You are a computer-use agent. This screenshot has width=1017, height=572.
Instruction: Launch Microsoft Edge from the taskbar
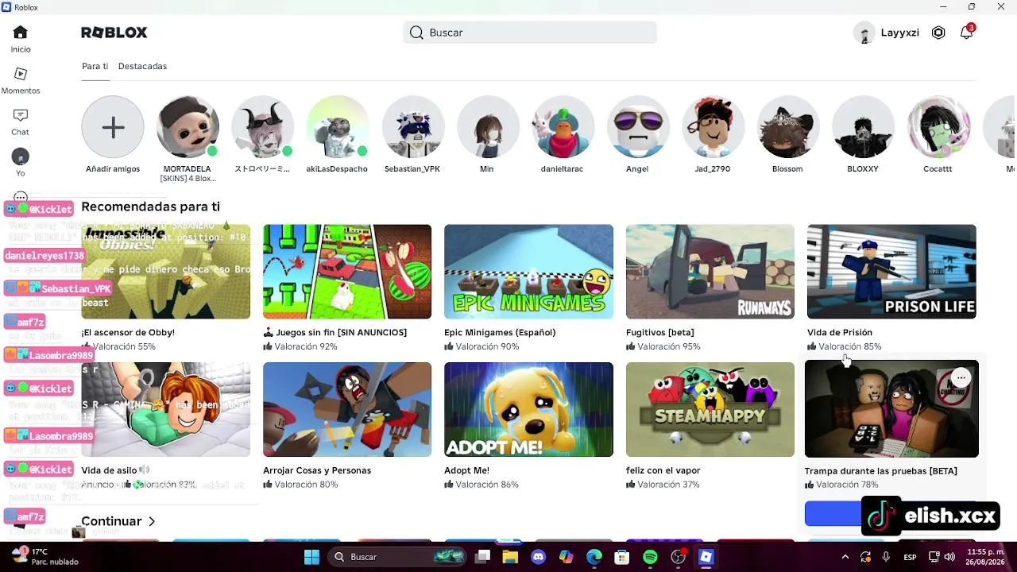[x=594, y=557]
